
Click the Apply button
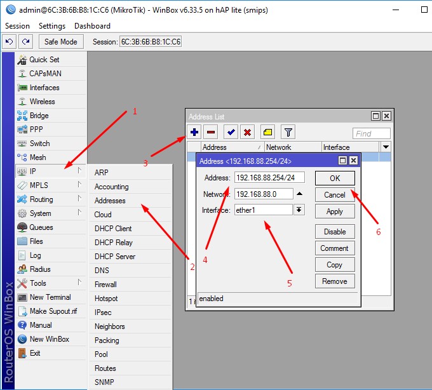pos(335,212)
